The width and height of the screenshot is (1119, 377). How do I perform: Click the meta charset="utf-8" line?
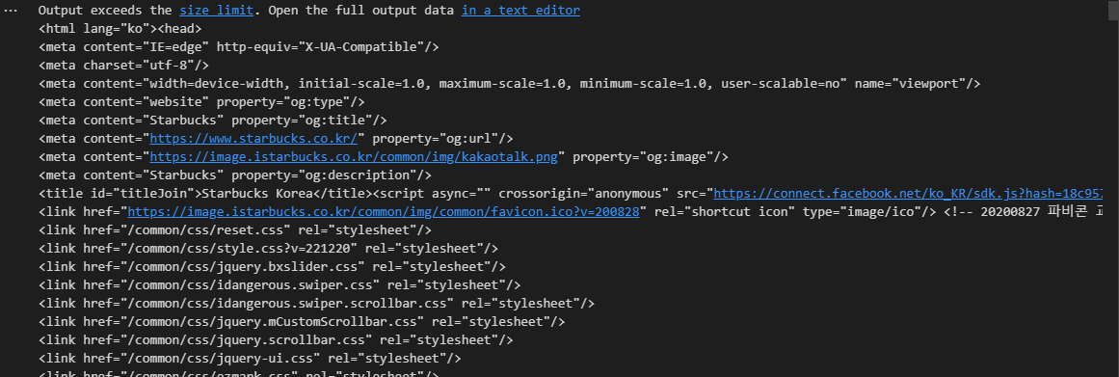123,66
